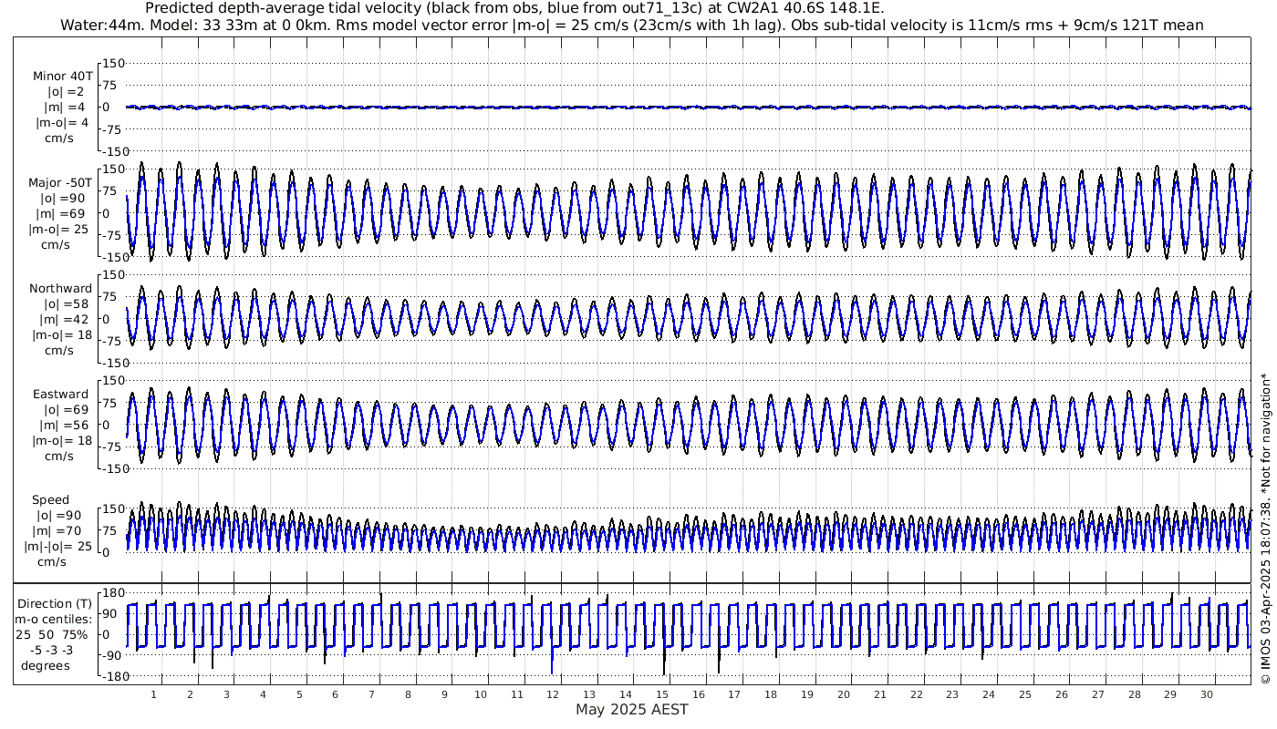The image size is (1277, 729).
Task: Click day "25" on the date axis
Action: (1025, 694)
